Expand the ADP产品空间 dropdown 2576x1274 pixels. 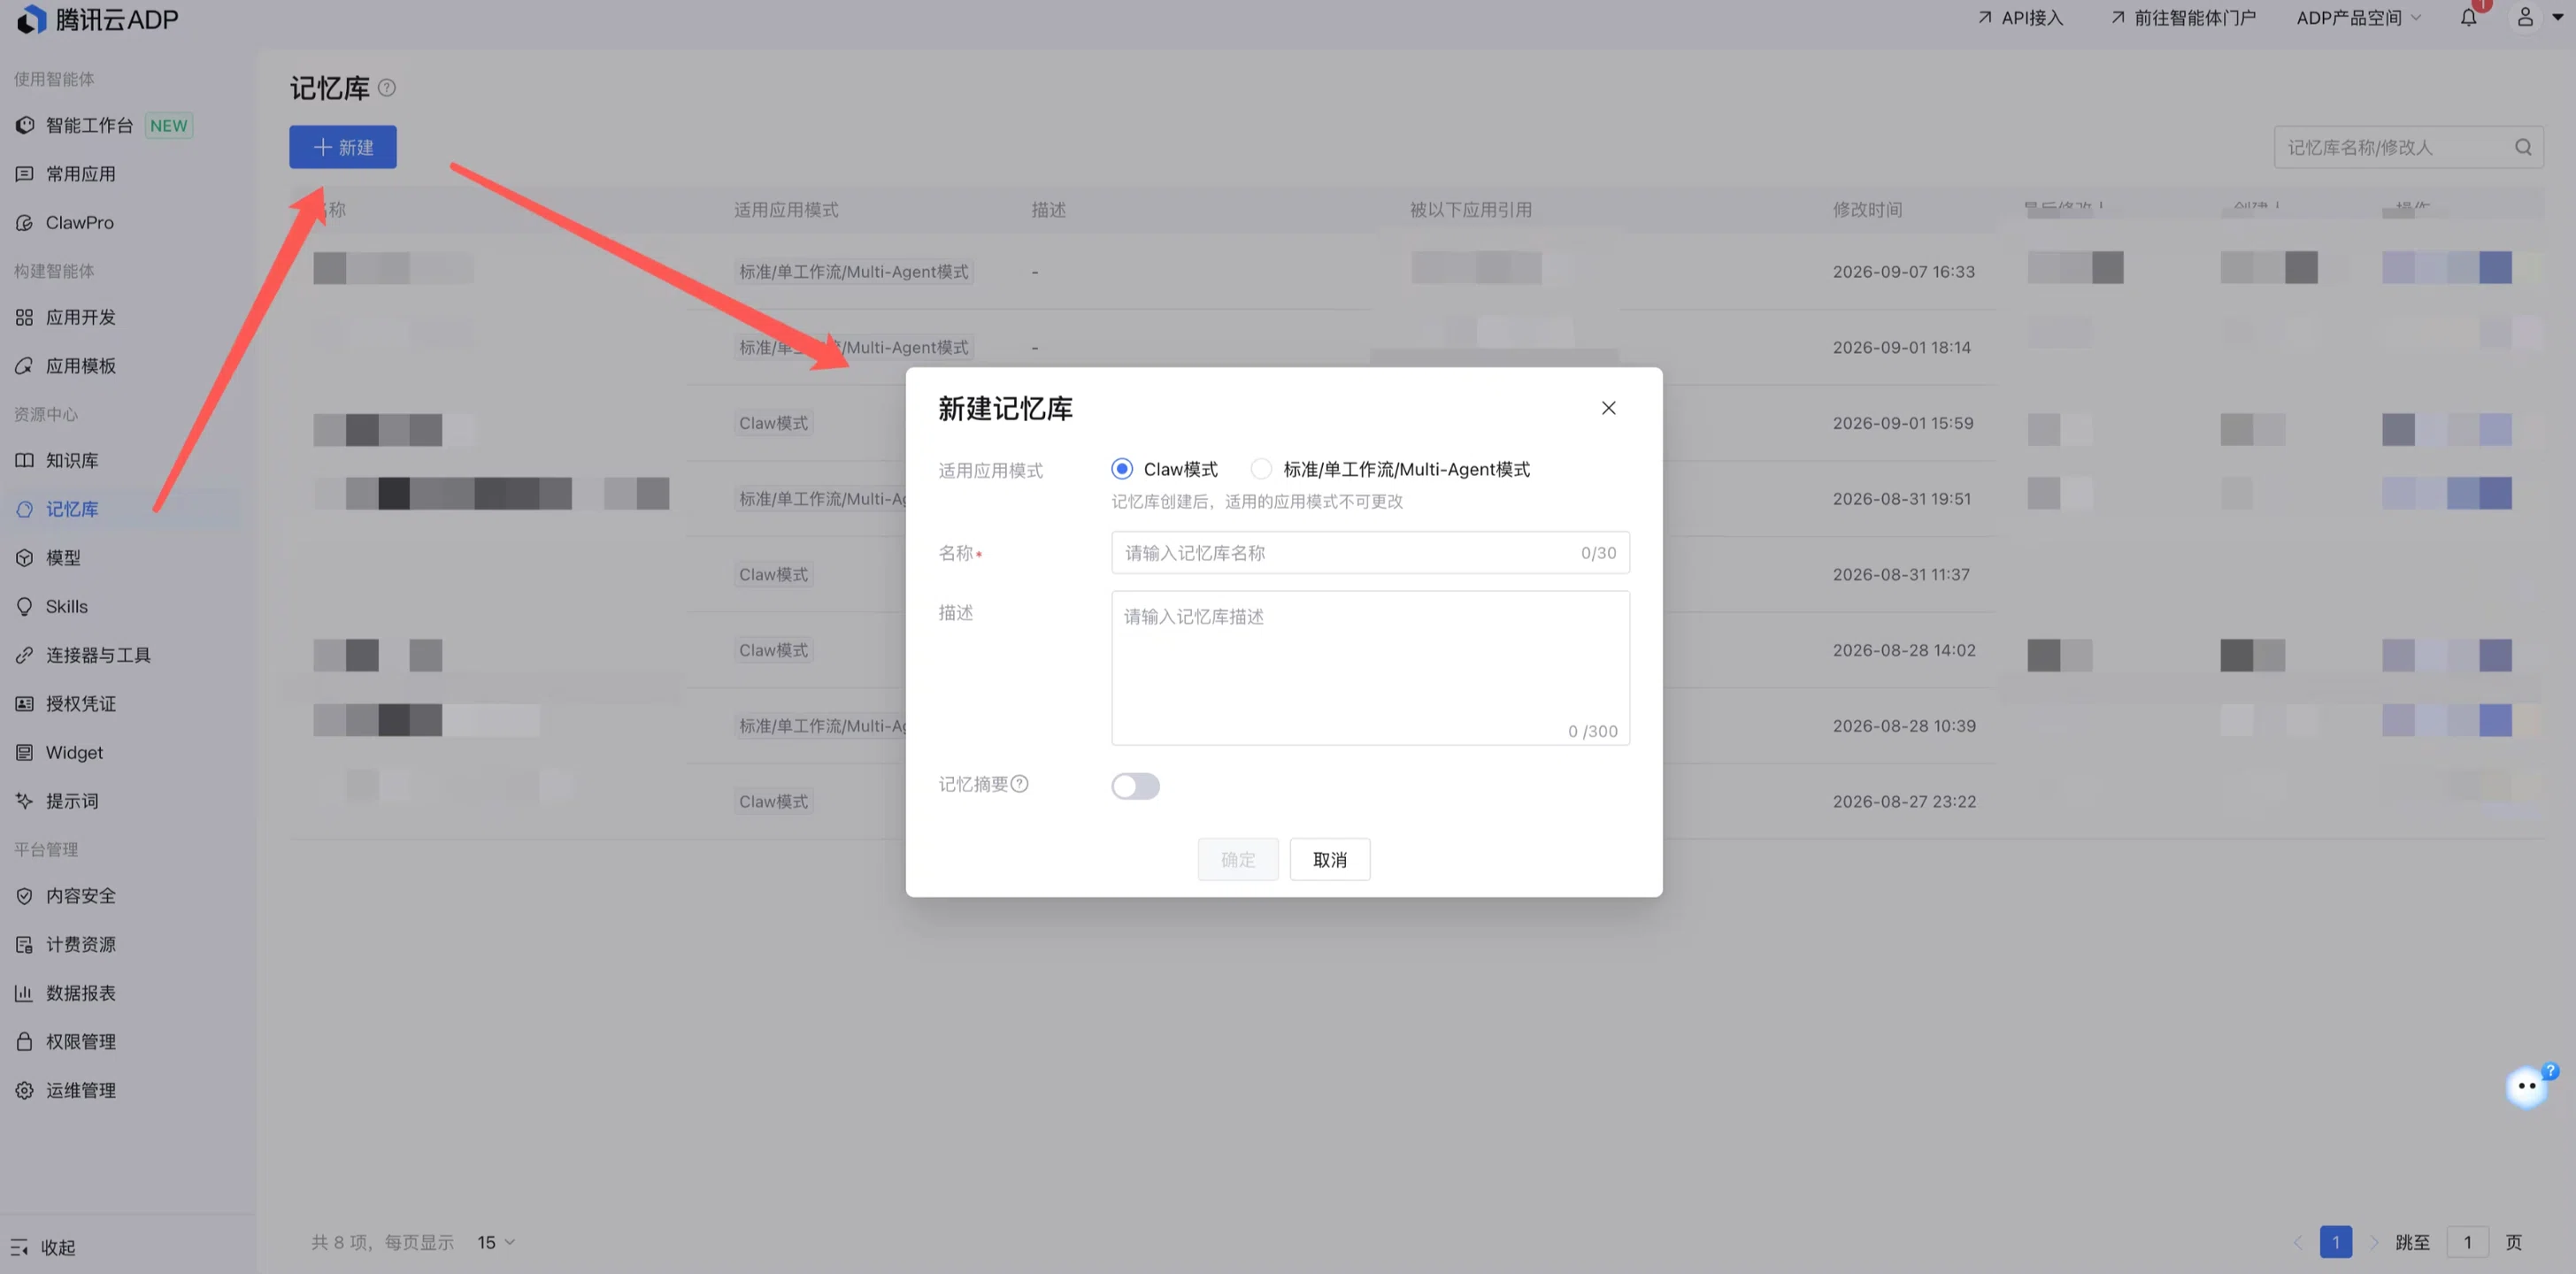[x=2358, y=18]
